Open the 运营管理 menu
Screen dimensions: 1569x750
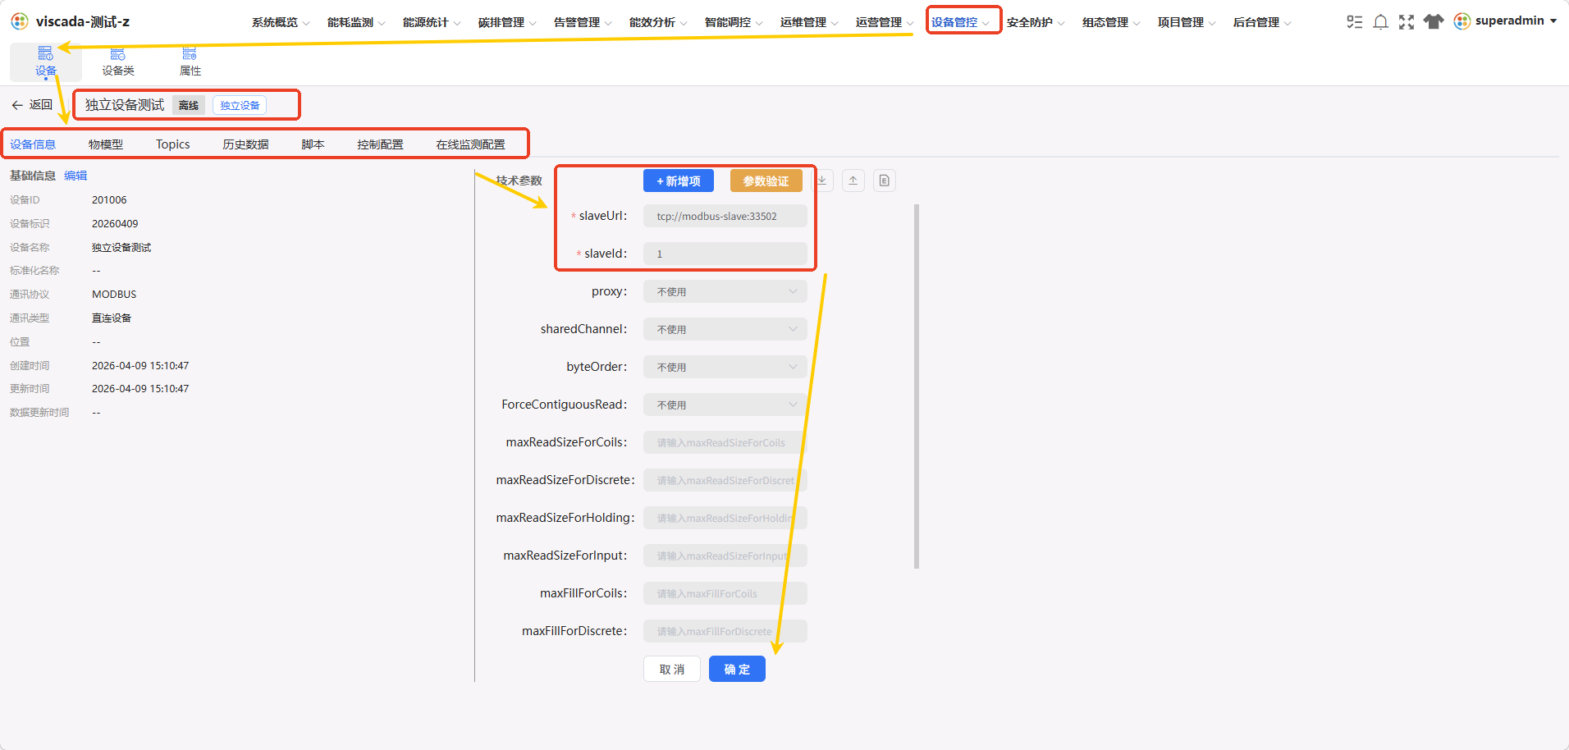click(885, 22)
